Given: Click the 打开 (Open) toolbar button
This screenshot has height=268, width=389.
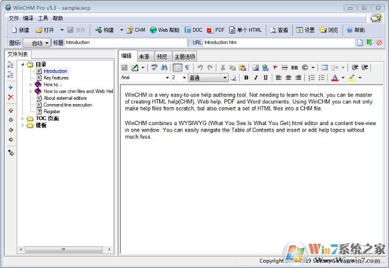Looking at the screenshot, I should point(45,30).
